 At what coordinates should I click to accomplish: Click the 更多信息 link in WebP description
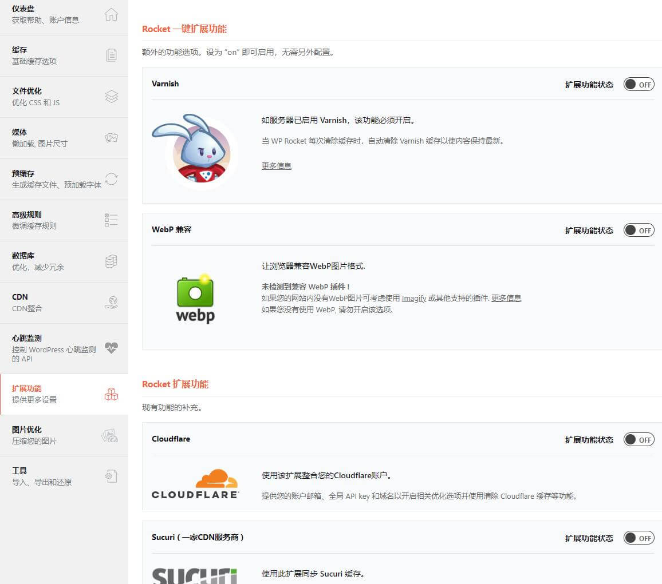point(506,298)
